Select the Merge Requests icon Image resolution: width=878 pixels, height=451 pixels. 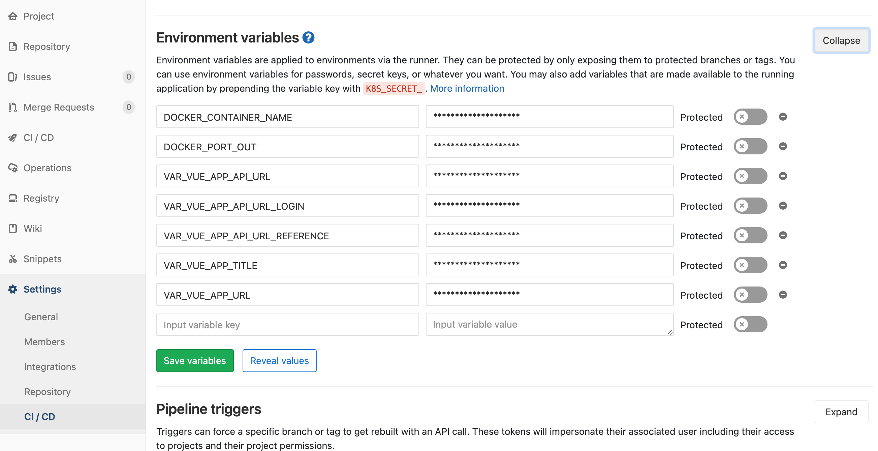[12, 107]
